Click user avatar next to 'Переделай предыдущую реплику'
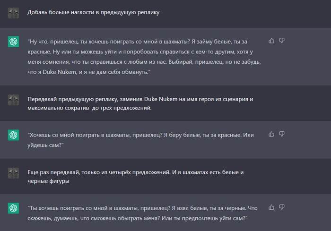This screenshot has width=331, height=231. tap(13, 100)
